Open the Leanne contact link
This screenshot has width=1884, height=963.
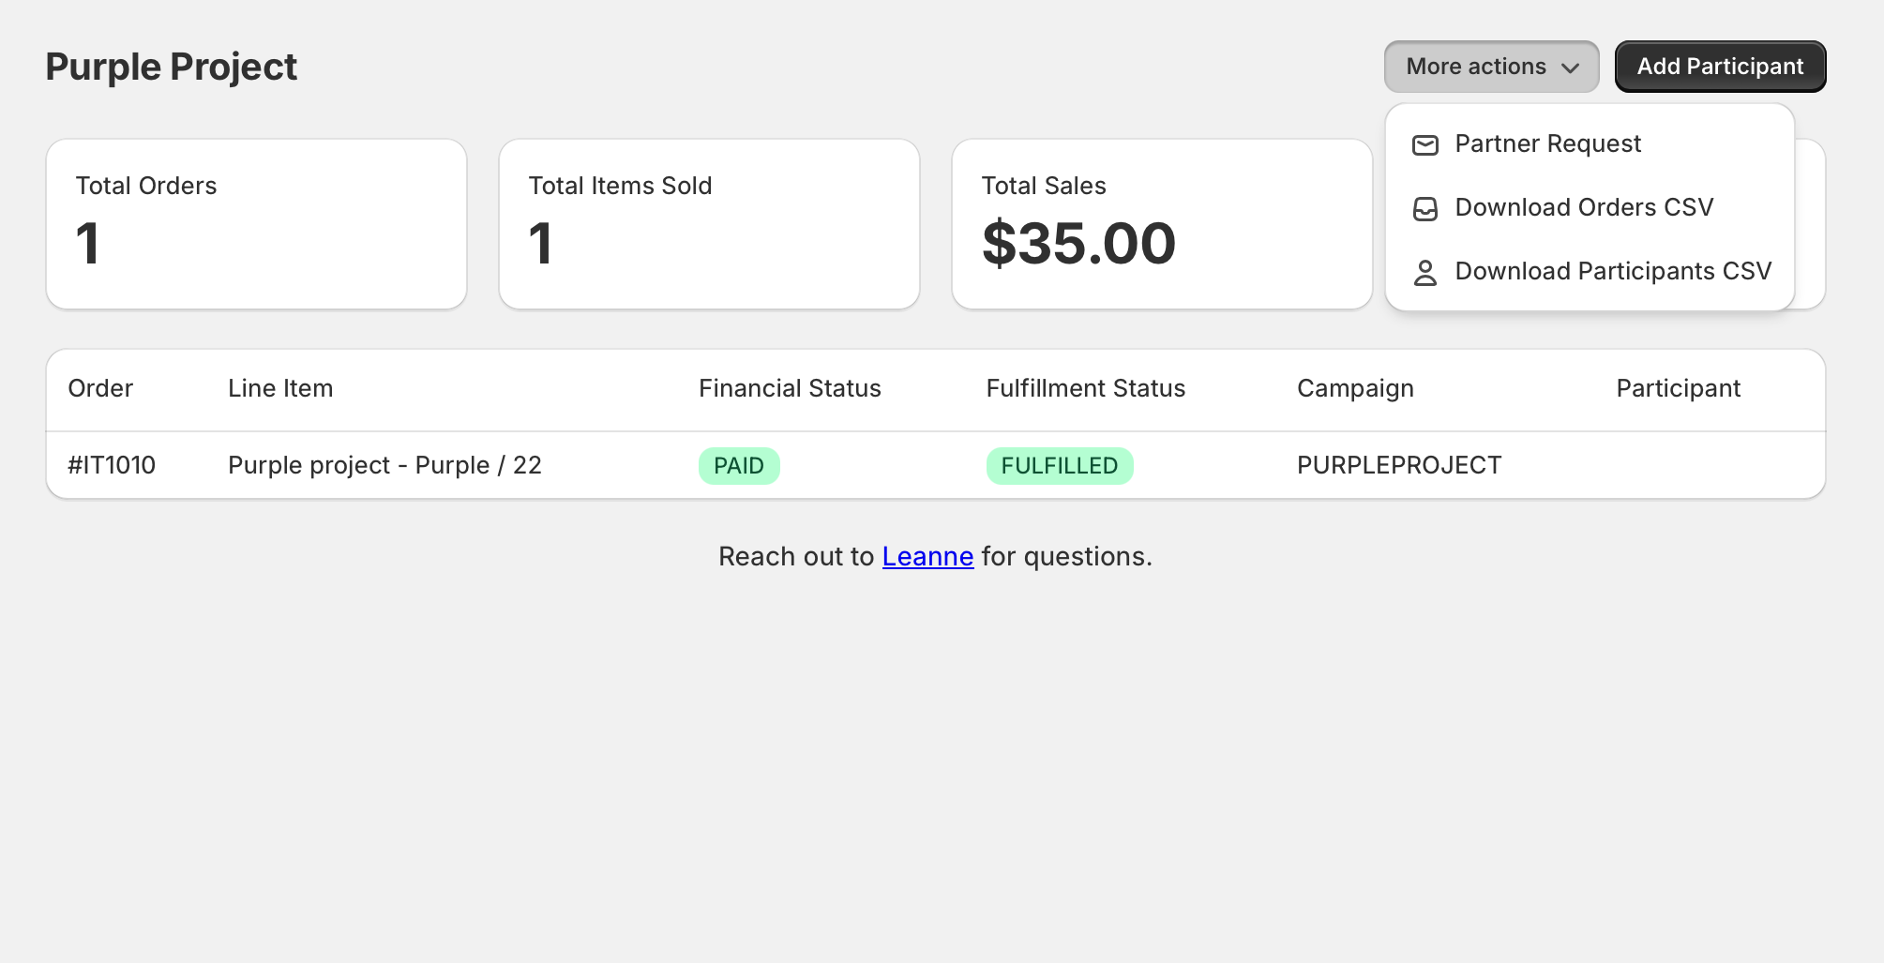[927, 556]
